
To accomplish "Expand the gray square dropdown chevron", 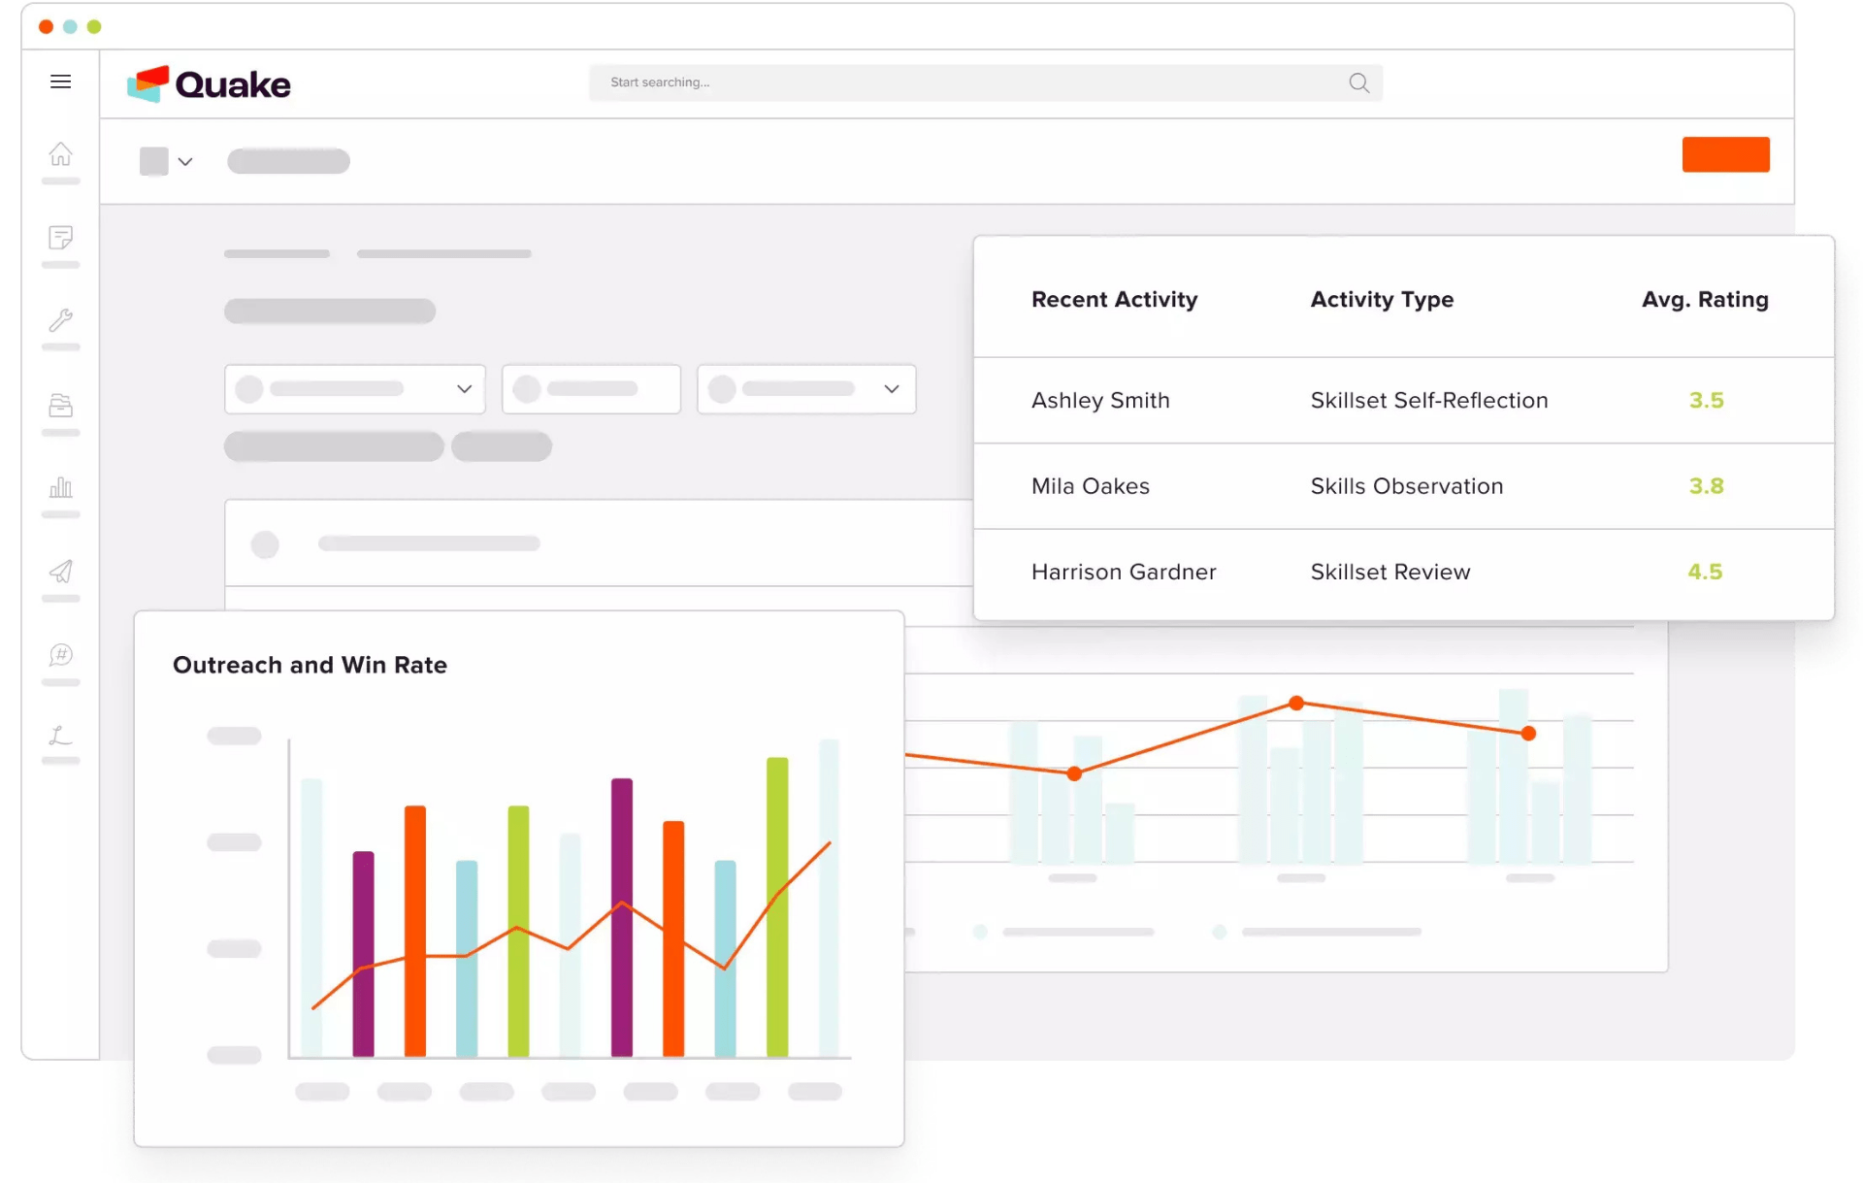I will click(x=185, y=162).
